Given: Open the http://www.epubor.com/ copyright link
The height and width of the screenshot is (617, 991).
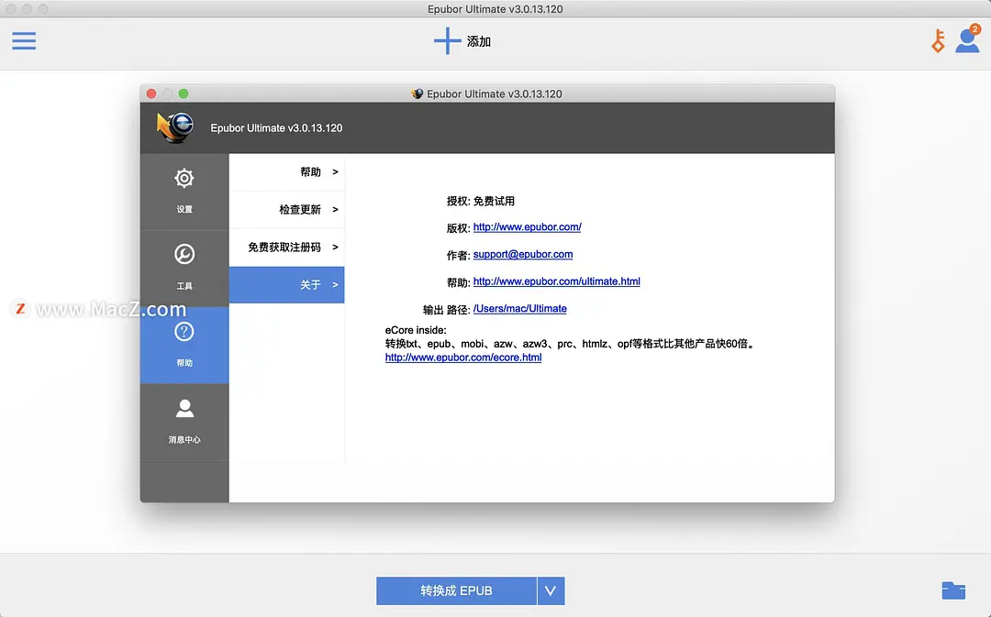Looking at the screenshot, I should coord(527,226).
